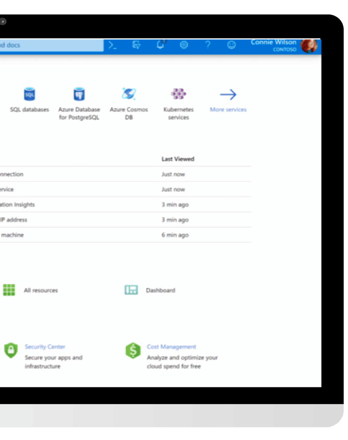Click the More services arrow icon
The image size is (348, 440).
click(228, 94)
